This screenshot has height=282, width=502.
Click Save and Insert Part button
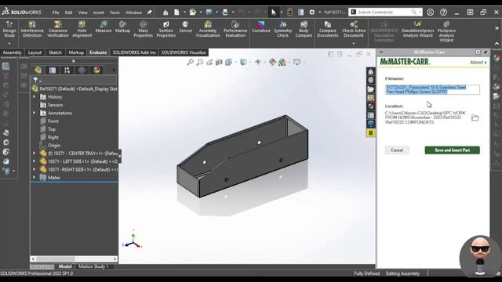click(x=452, y=150)
